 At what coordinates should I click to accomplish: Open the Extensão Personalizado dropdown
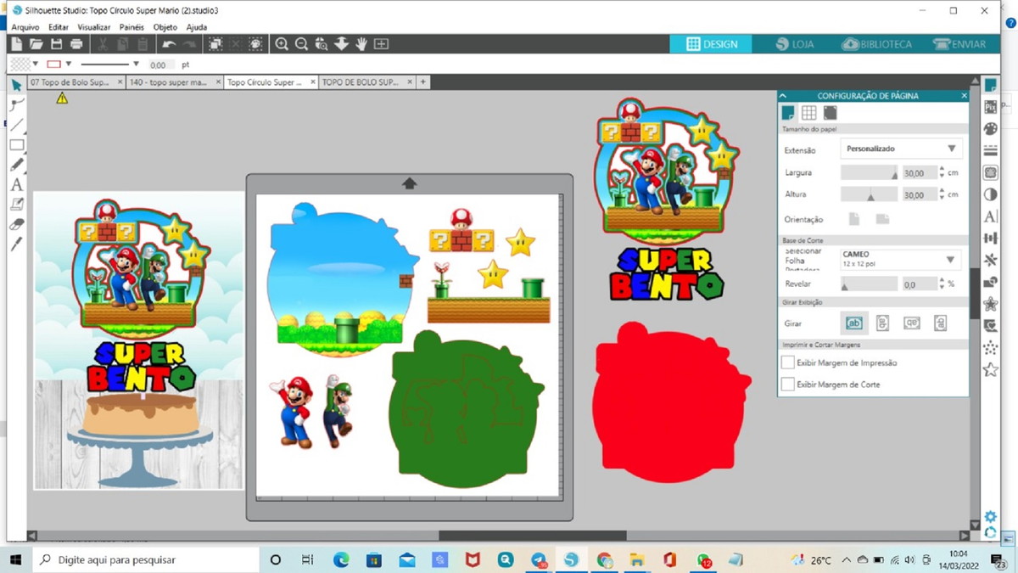(901, 149)
